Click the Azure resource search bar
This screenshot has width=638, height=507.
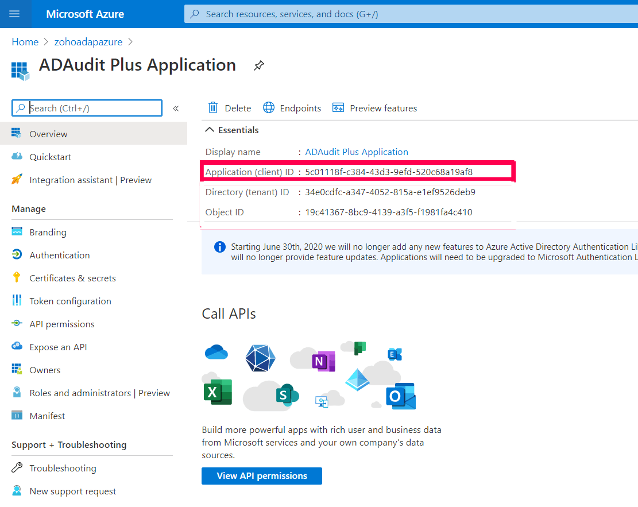click(345, 13)
